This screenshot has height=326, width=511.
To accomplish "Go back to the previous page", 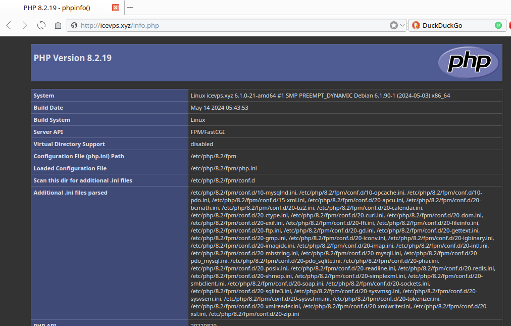I will click(x=9, y=25).
